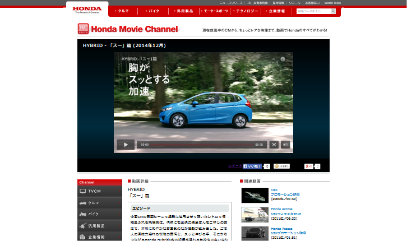
Task: Click the Facebook Like button
Action: (253, 166)
